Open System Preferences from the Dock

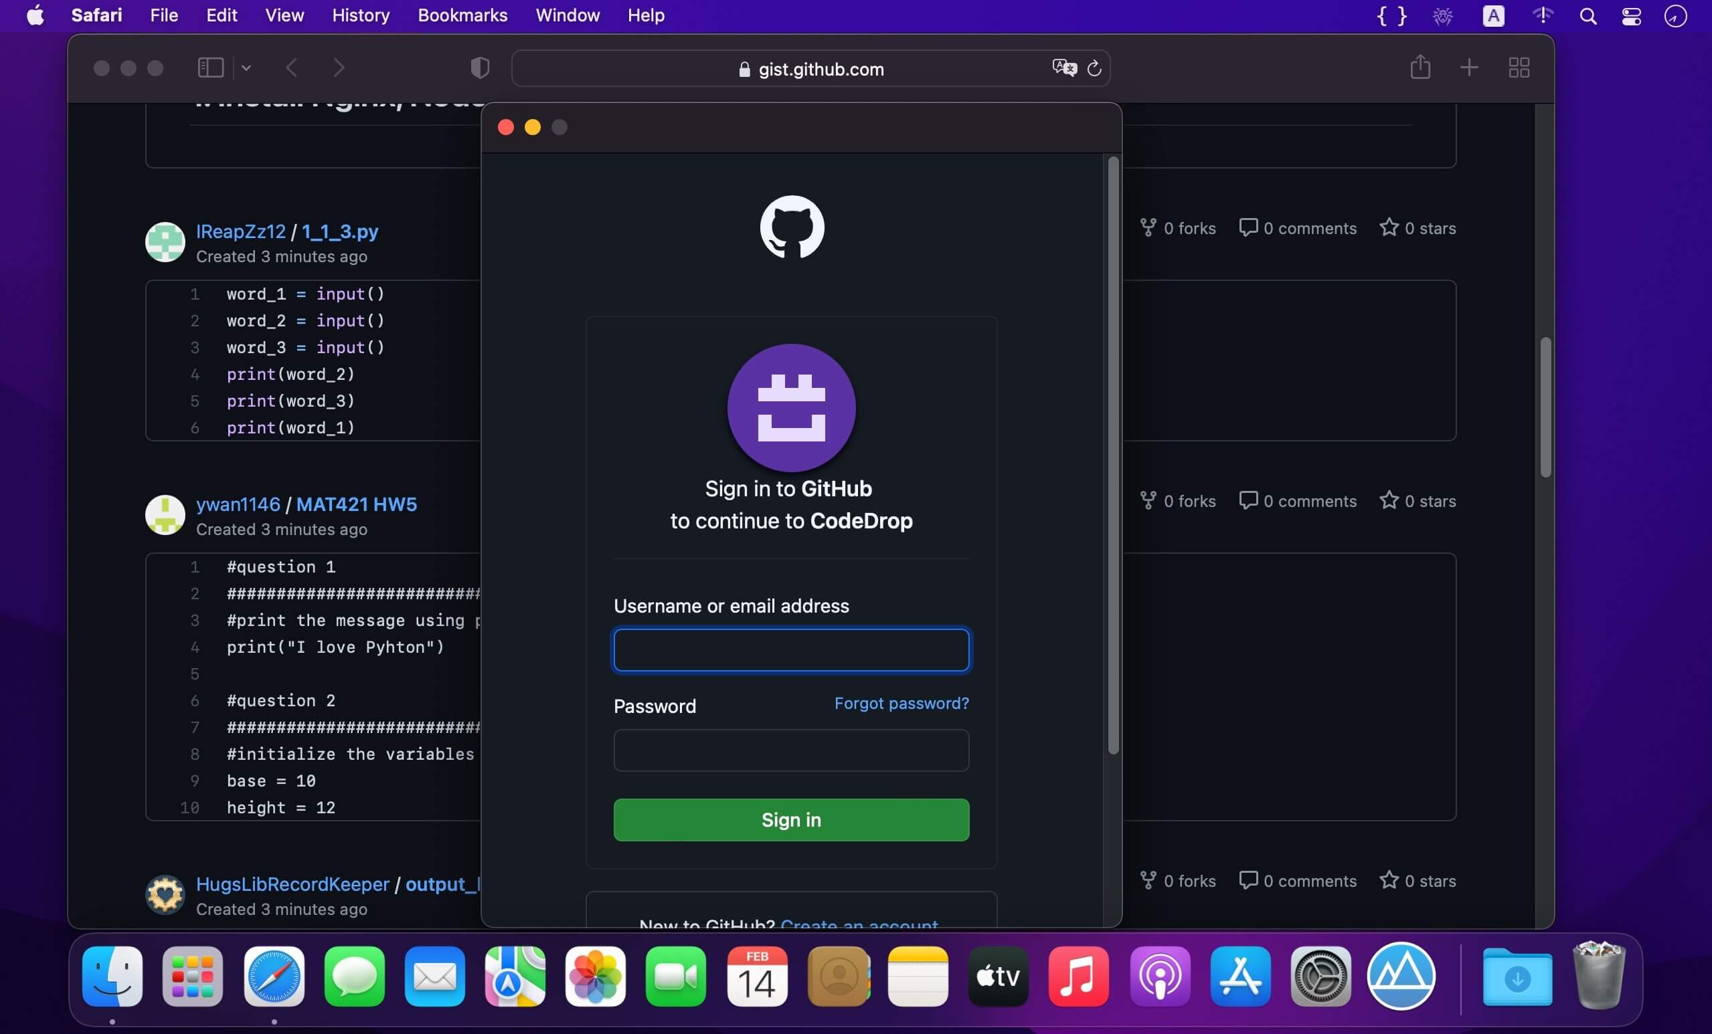(1321, 976)
